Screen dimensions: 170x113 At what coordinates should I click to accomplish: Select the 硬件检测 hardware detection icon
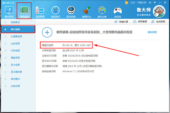coord(25,12)
